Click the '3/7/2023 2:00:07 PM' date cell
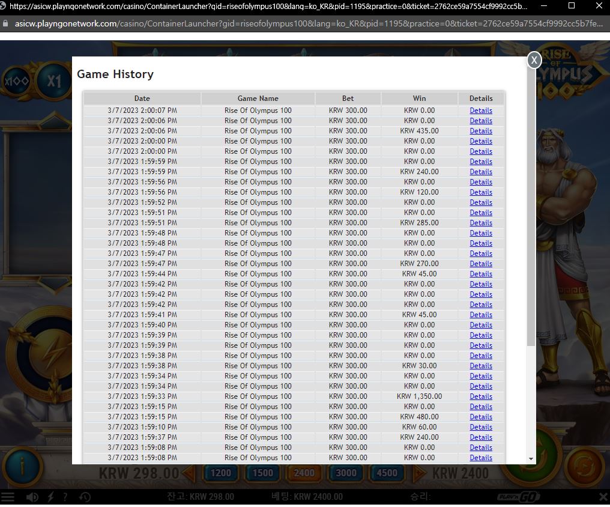The image size is (610, 507). [x=142, y=111]
